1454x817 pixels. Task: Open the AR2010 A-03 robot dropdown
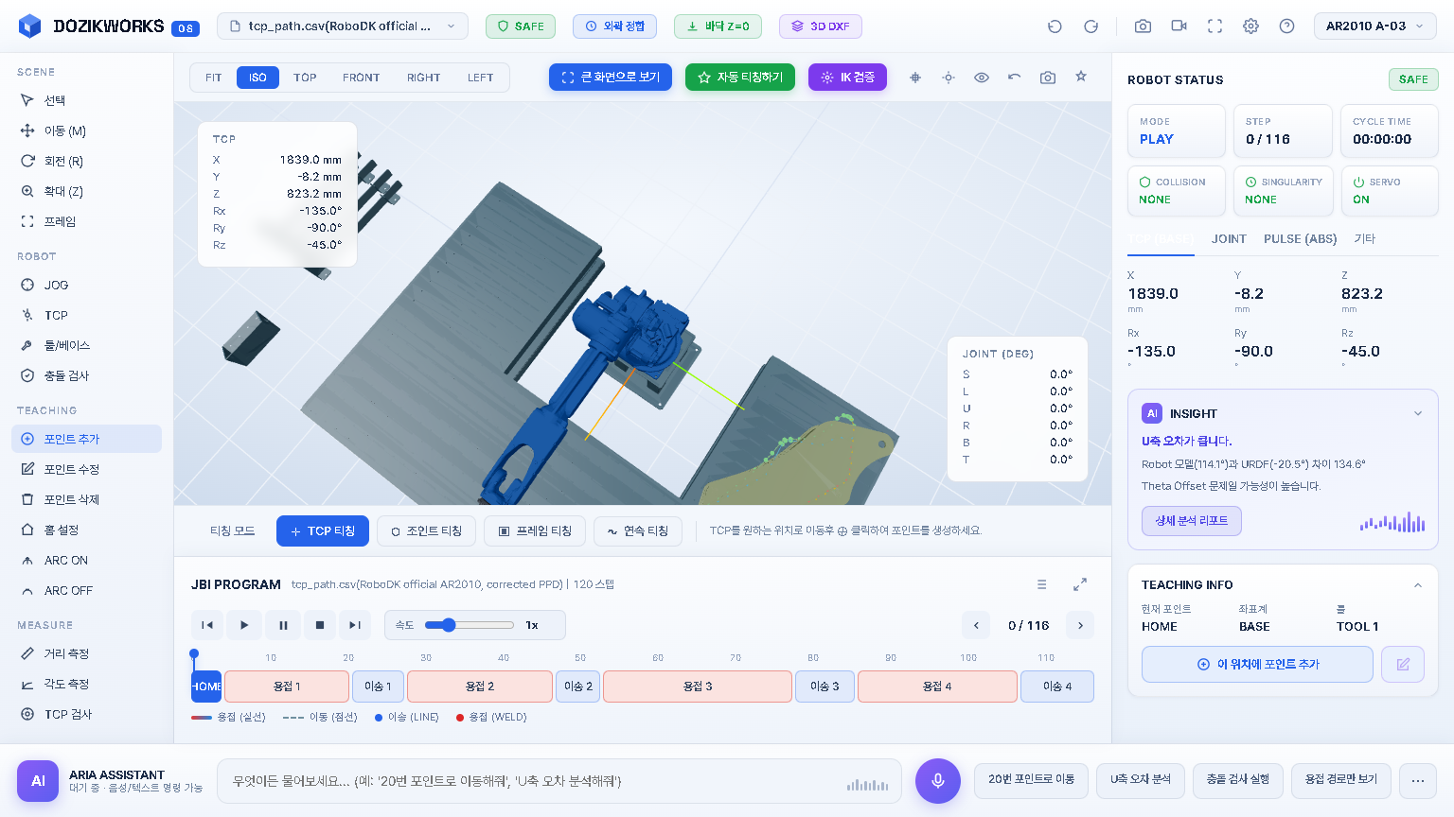click(x=1375, y=26)
